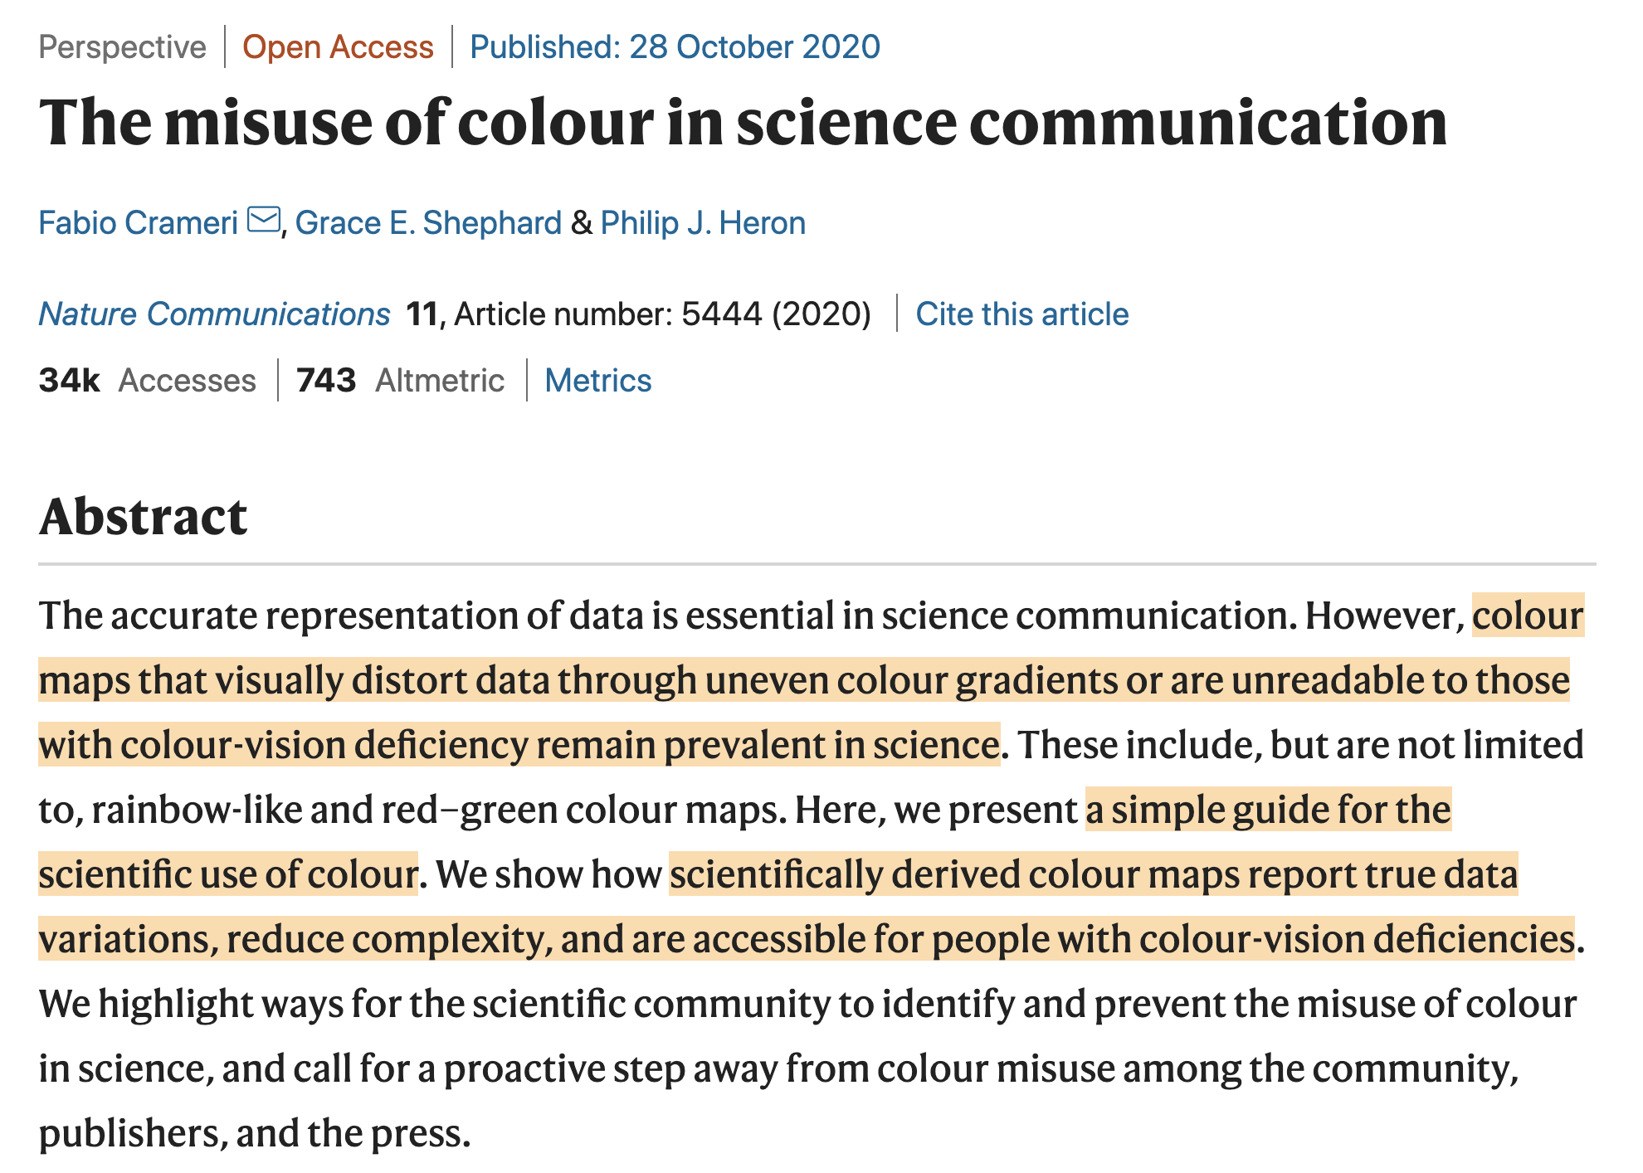Image resolution: width=1643 pixels, height=1173 pixels.
Task: Click the Abstract section heading
Action: (143, 516)
